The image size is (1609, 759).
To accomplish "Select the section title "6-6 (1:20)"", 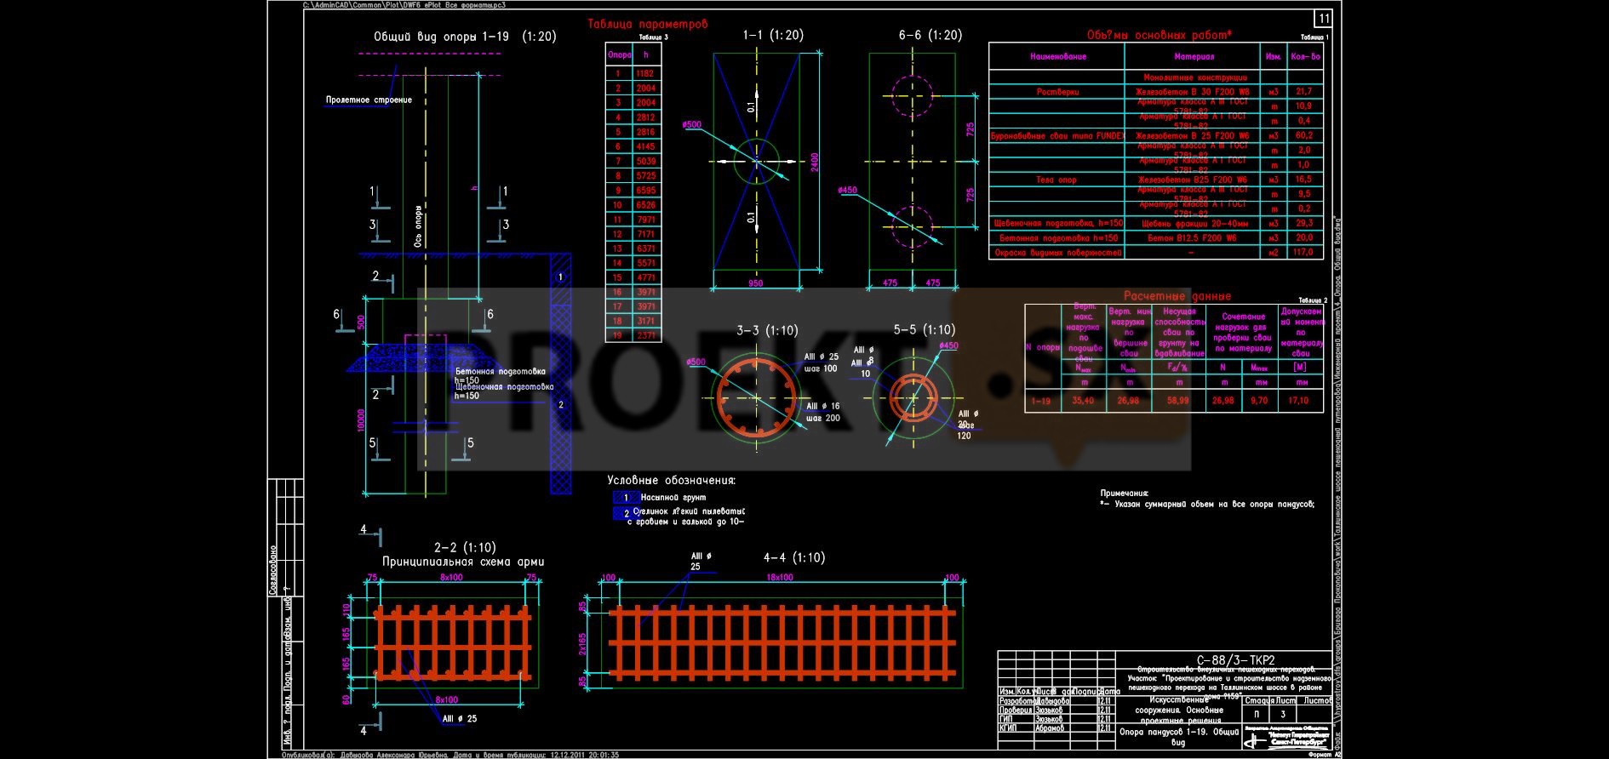I will 930,35.
